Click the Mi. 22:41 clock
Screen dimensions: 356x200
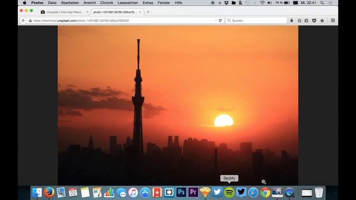point(308,3)
